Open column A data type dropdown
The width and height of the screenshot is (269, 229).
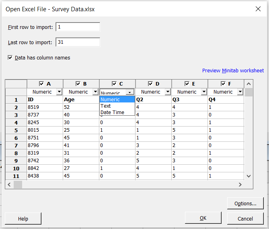click(x=59, y=92)
